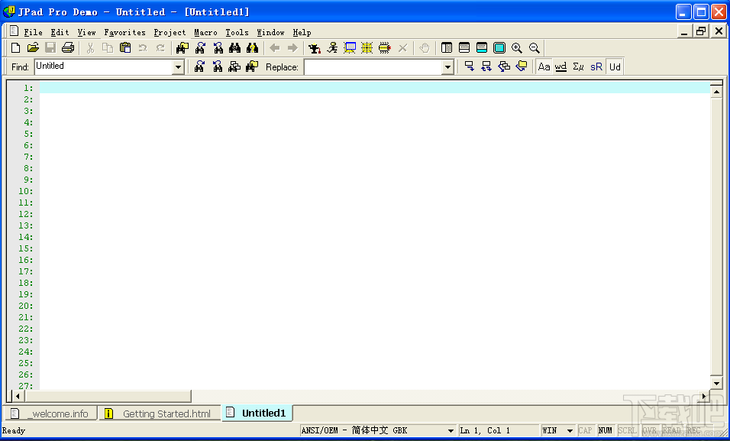Image resolution: width=730 pixels, height=441 pixels.
Task: Click the first icon right of the Replace field
Action: click(470, 66)
